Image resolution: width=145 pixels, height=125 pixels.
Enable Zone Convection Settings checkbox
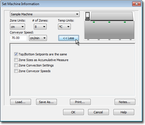point(16,65)
